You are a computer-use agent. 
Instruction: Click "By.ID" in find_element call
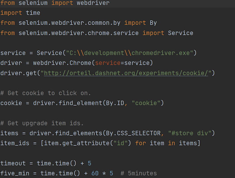pos(115,103)
